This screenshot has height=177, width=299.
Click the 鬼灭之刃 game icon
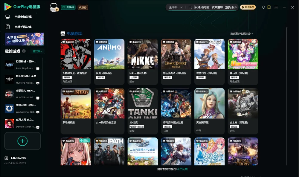pos(9,123)
